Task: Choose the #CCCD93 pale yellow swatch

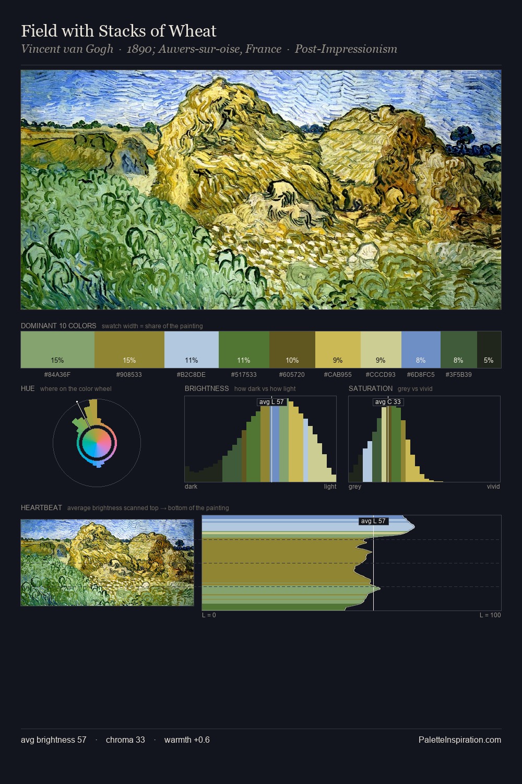Action: tap(381, 350)
